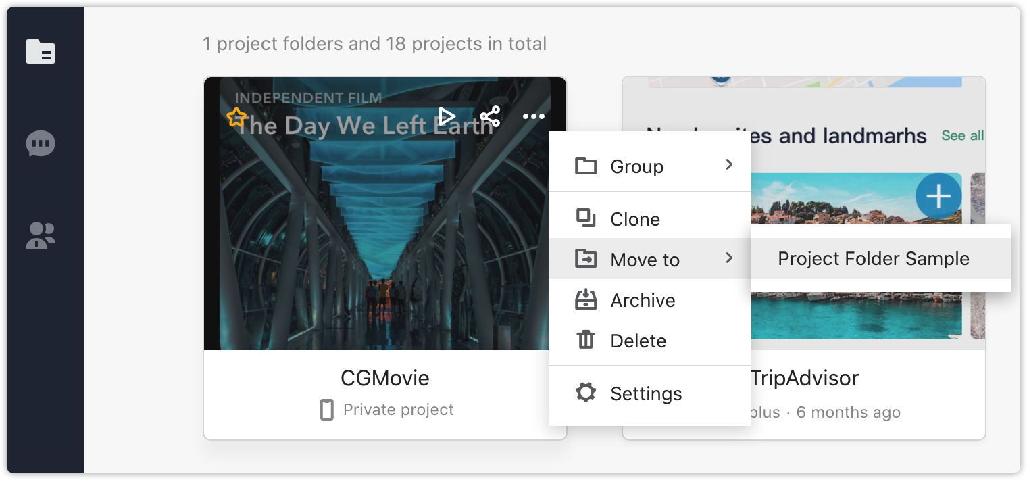Open CGMovie's three-dot options menu
1027x480 pixels.
(x=534, y=116)
